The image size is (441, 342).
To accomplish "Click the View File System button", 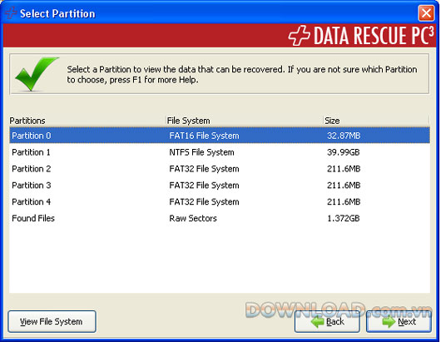I will (x=52, y=321).
